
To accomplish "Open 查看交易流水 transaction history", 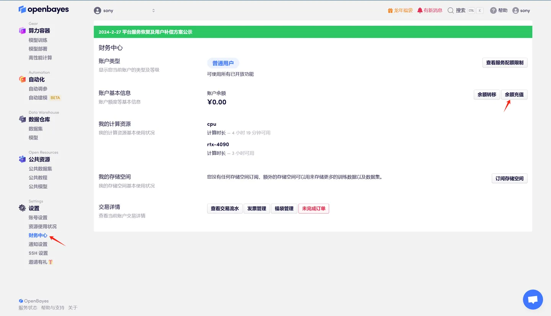I will (x=225, y=208).
